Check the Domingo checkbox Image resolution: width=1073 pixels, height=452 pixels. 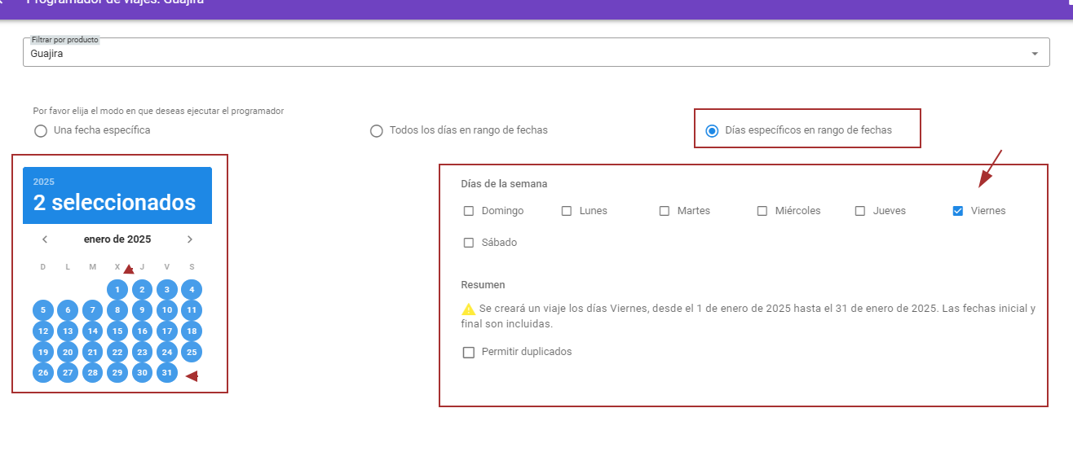coord(469,211)
